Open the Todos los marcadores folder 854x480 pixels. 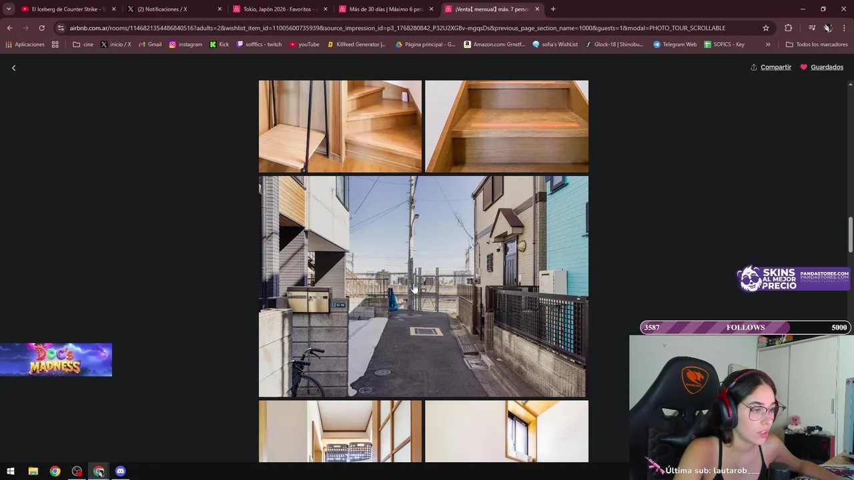pyautogui.click(x=817, y=45)
